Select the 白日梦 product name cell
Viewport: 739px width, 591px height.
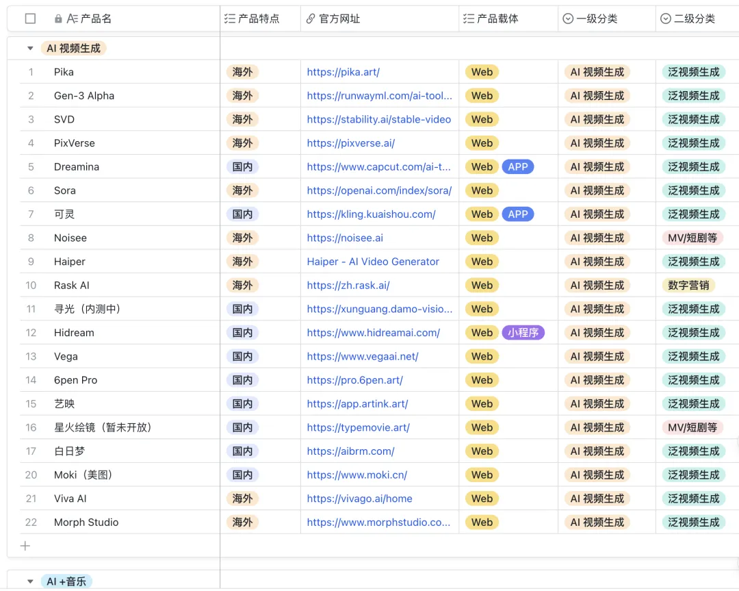click(x=69, y=451)
